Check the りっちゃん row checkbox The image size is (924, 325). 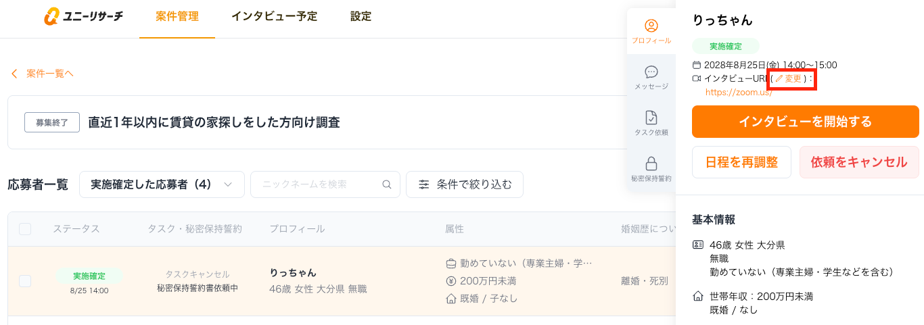point(25,281)
